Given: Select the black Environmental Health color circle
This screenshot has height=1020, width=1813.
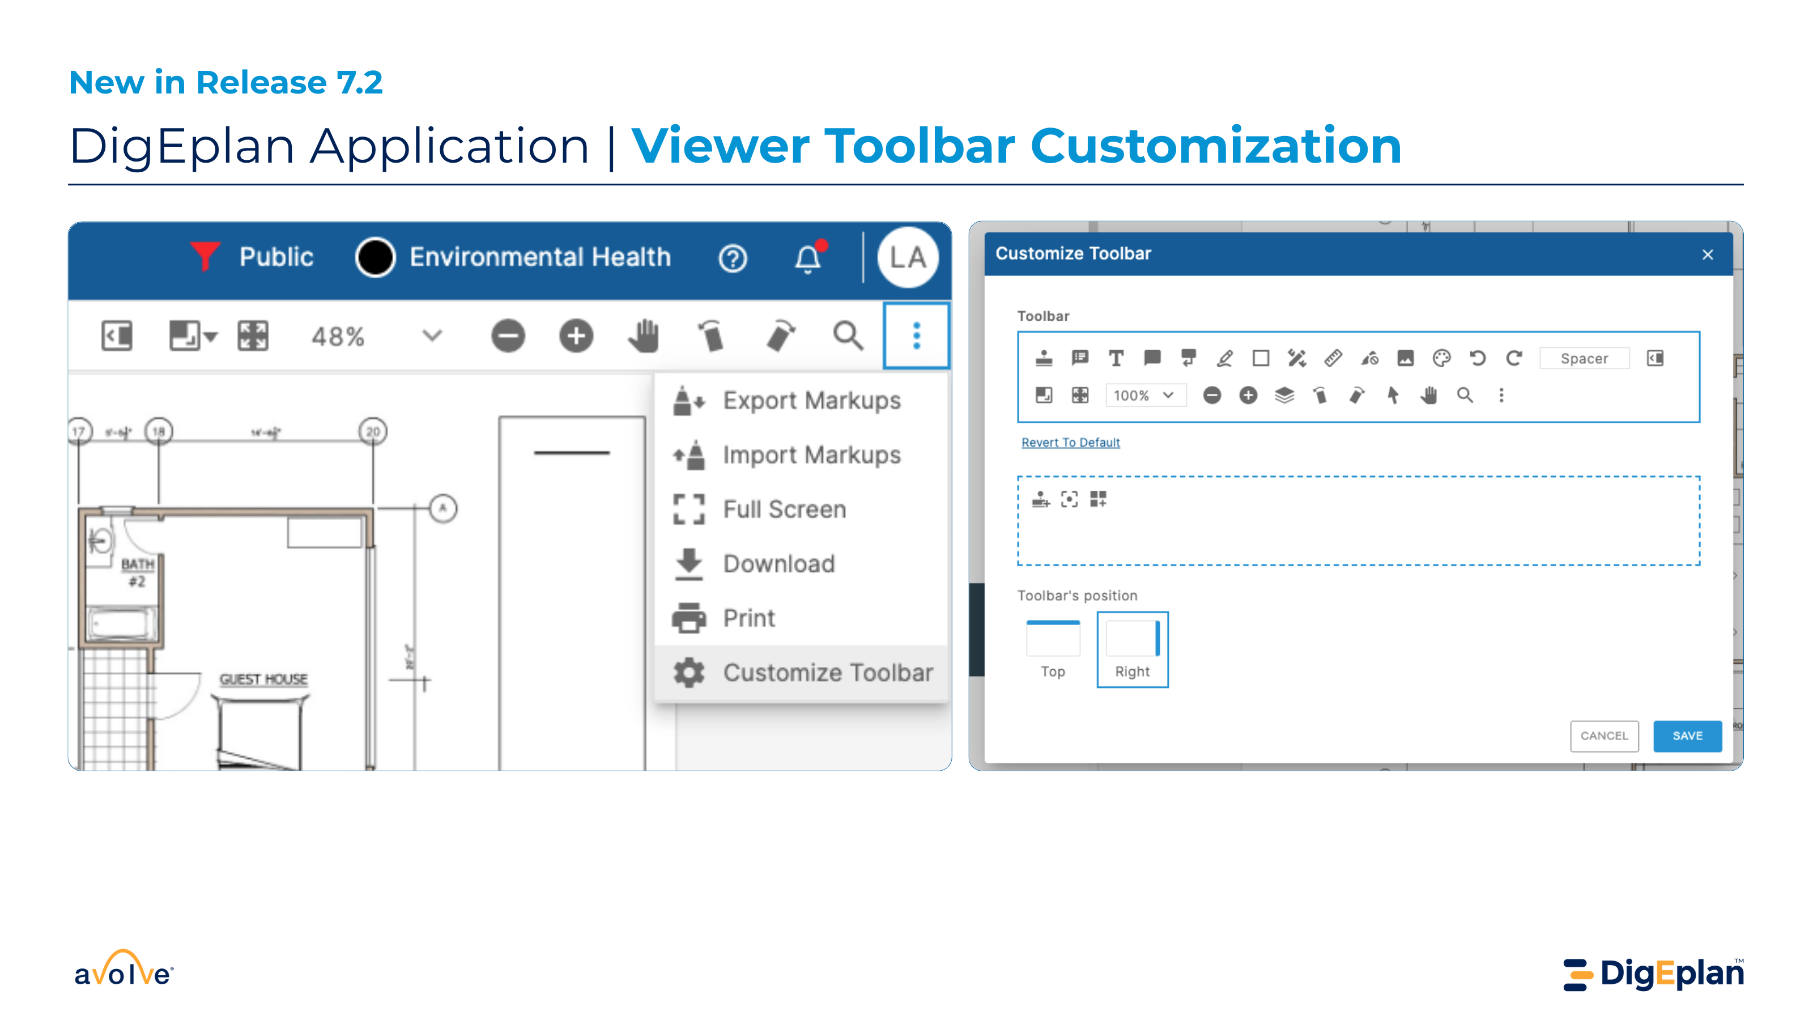Looking at the screenshot, I should click(375, 258).
